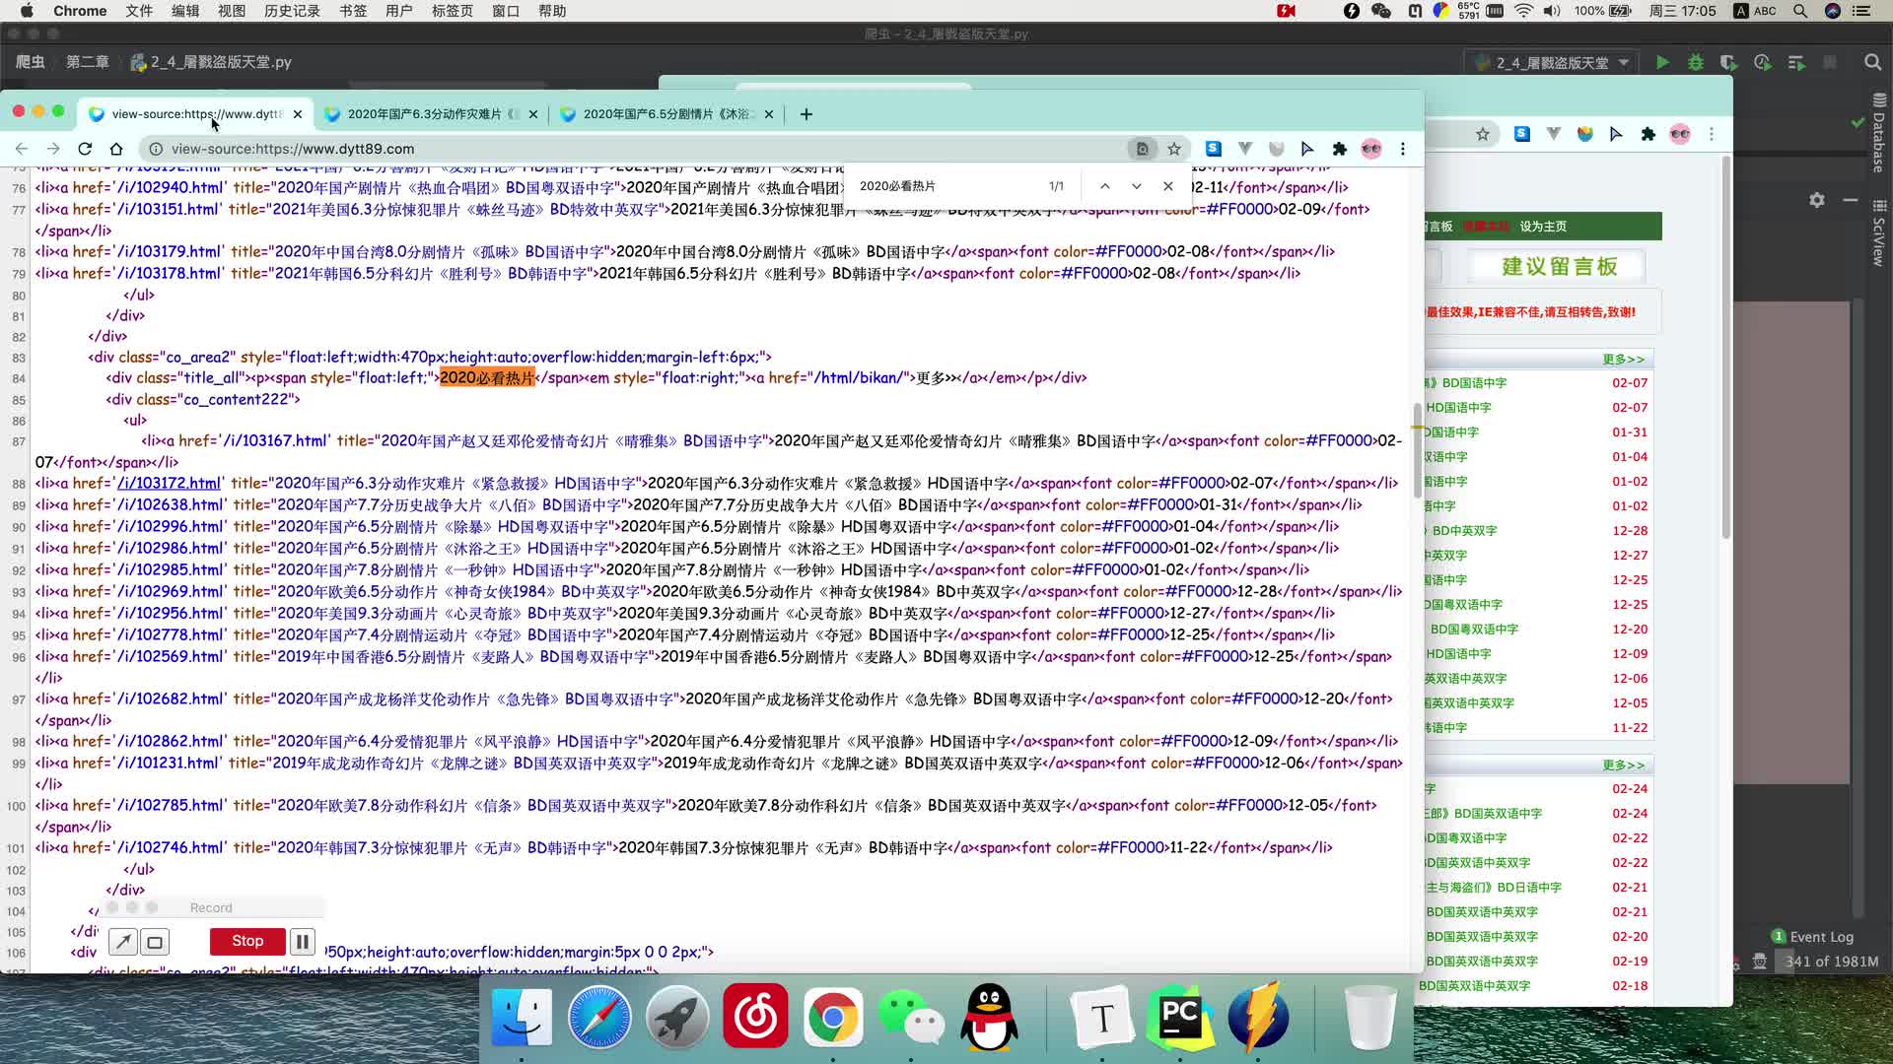
Task: Reload the view-source page
Action: pos(85,149)
